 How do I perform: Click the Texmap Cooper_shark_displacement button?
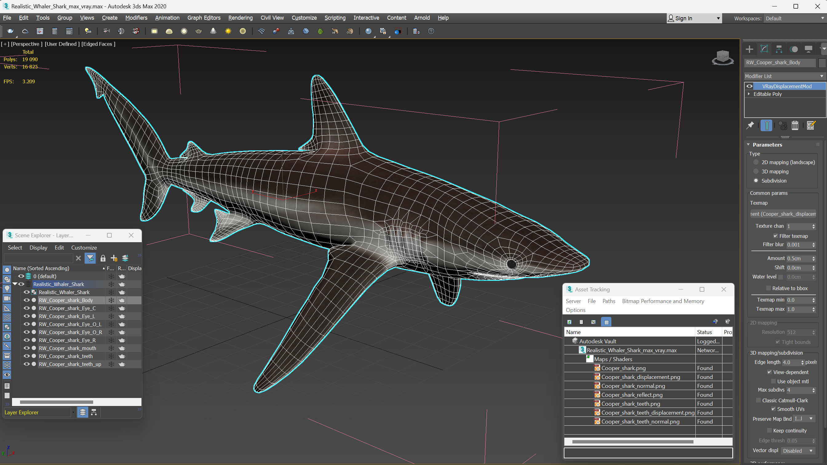[x=783, y=214]
